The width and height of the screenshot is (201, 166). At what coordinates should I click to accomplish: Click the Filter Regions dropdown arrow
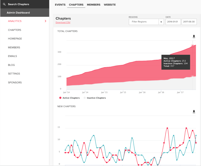point(161,22)
